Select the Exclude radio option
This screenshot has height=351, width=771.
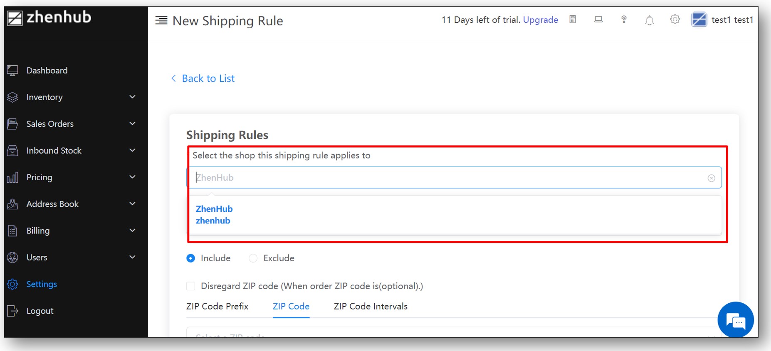tap(253, 258)
